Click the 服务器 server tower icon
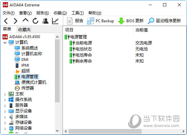The image size is (187, 135). tap(11, 105)
